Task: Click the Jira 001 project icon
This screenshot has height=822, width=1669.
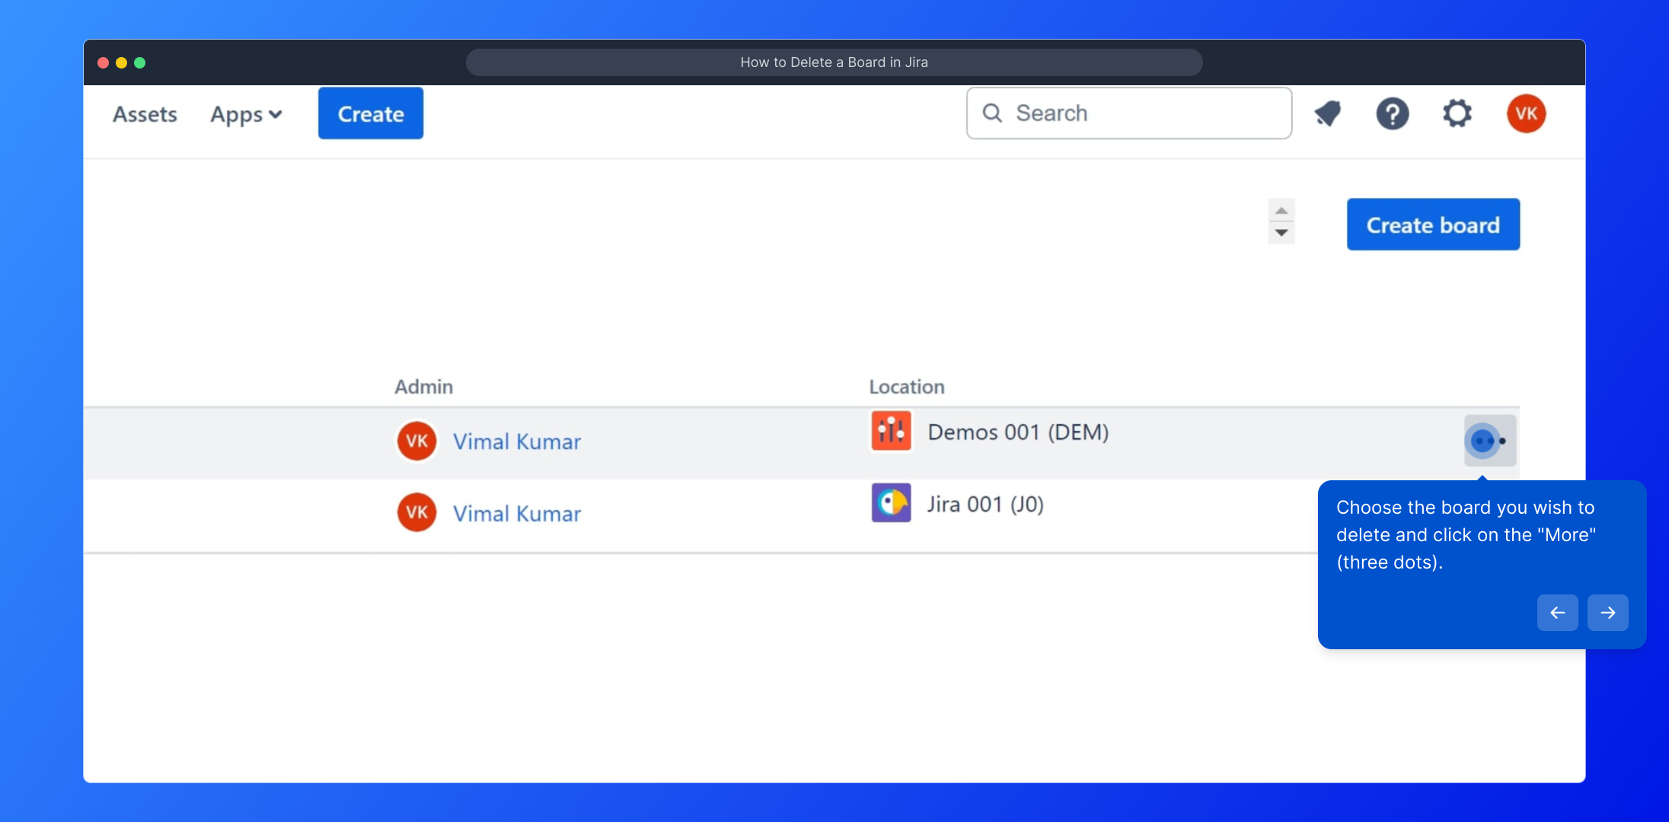Action: pyautogui.click(x=891, y=503)
